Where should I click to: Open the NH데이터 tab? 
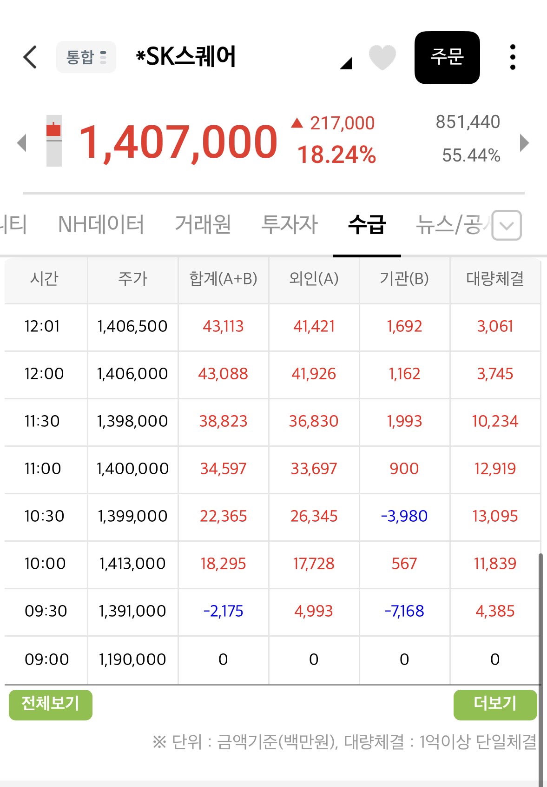coord(101,224)
